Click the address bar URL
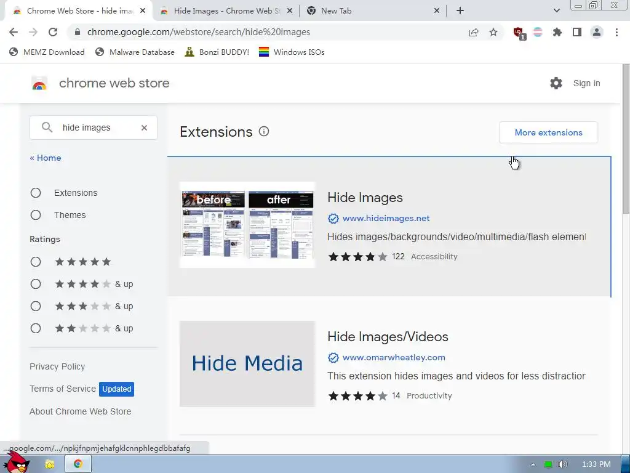Image resolution: width=630 pixels, height=473 pixels. [x=199, y=32]
